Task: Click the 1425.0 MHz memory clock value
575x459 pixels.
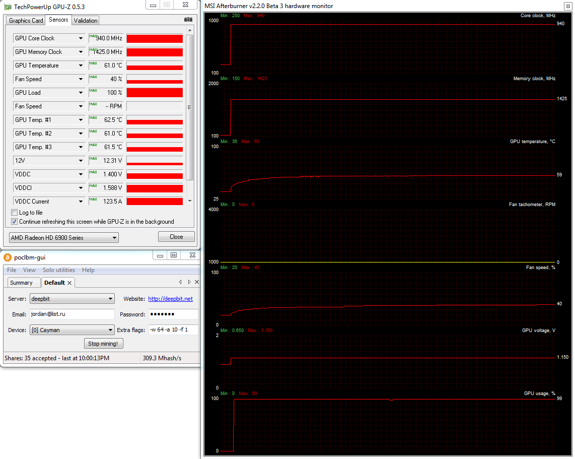Action: click(107, 52)
